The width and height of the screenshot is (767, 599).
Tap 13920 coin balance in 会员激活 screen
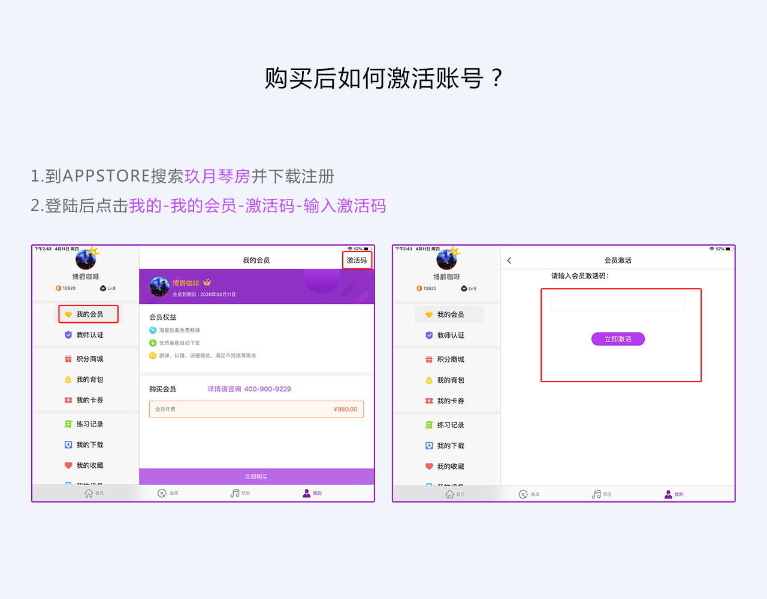click(x=426, y=288)
